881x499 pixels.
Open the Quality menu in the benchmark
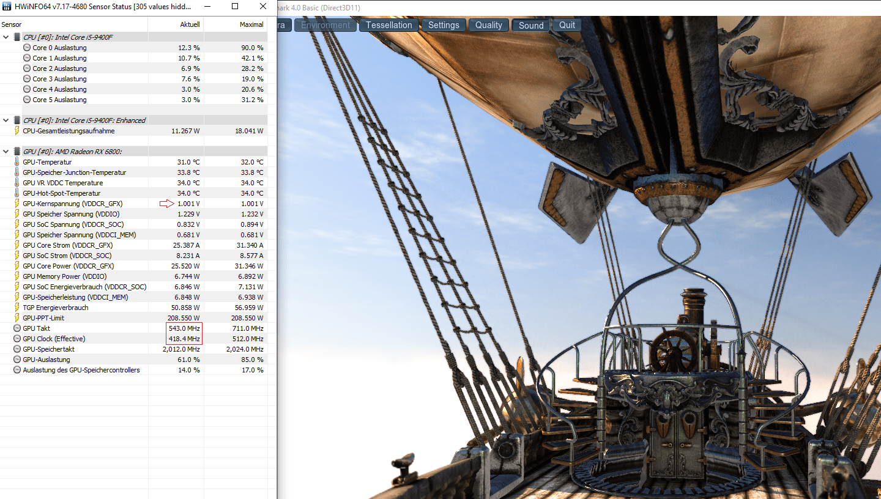pyautogui.click(x=489, y=25)
